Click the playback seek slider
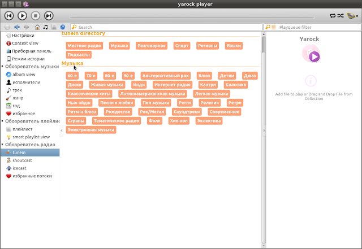The height and width of the screenshot is (249, 362). (x=192, y=18)
